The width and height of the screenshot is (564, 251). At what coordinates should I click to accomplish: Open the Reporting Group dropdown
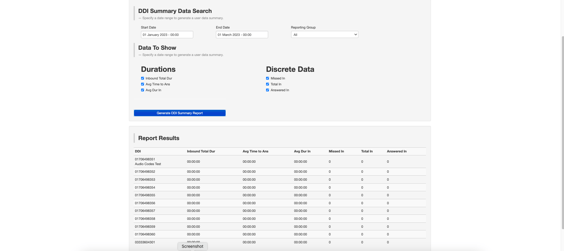(324, 35)
